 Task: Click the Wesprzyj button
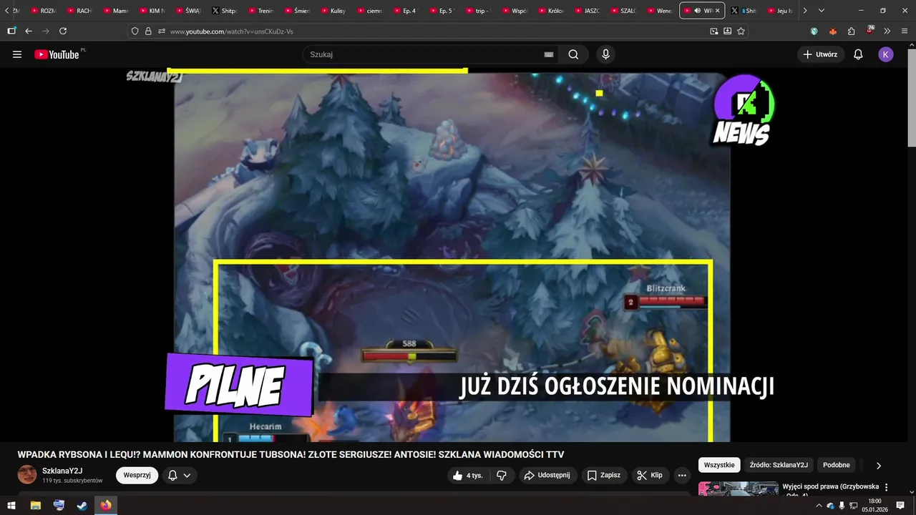tap(137, 475)
